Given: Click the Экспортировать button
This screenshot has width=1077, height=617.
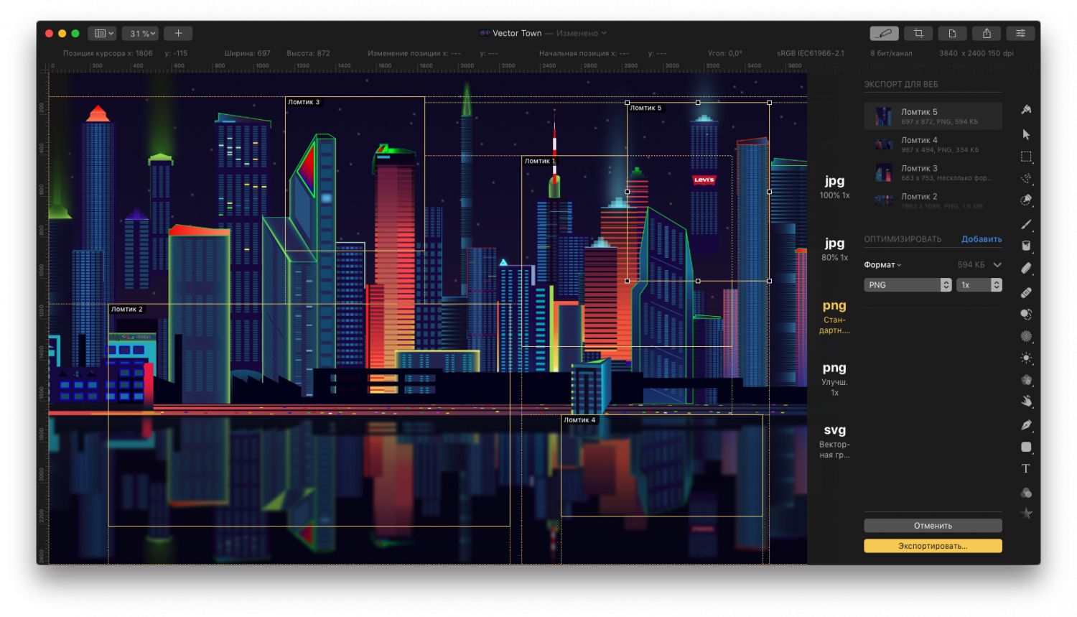Looking at the screenshot, I should [x=933, y=546].
